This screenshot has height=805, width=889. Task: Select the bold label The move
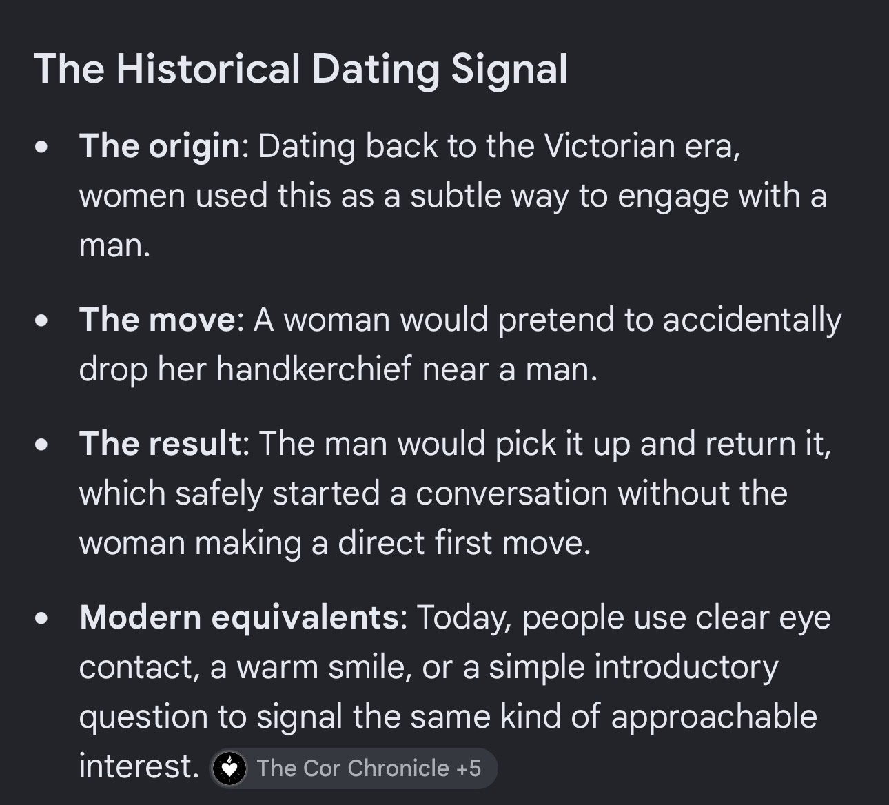coord(157,320)
